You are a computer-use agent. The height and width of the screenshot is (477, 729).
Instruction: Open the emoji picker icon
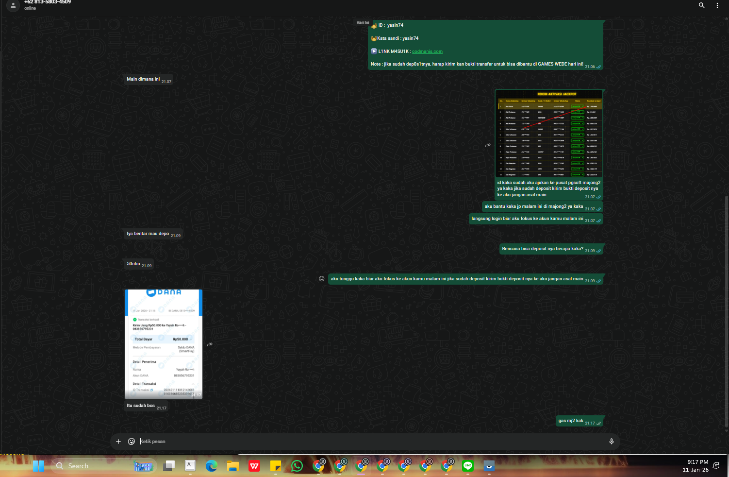coord(131,442)
